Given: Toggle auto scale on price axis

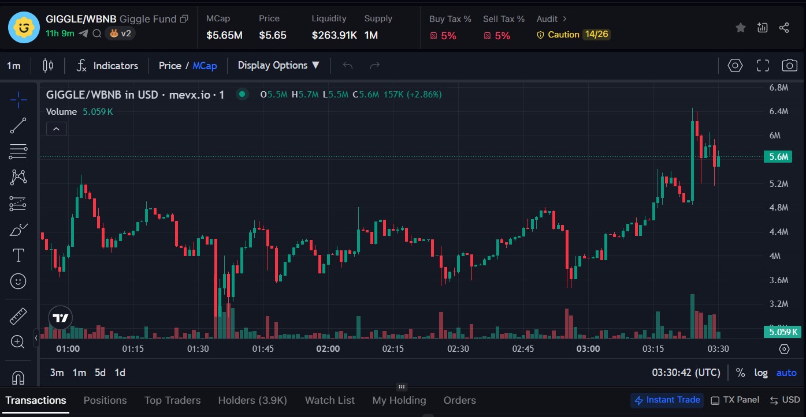Looking at the screenshot, I should (786, 373).
